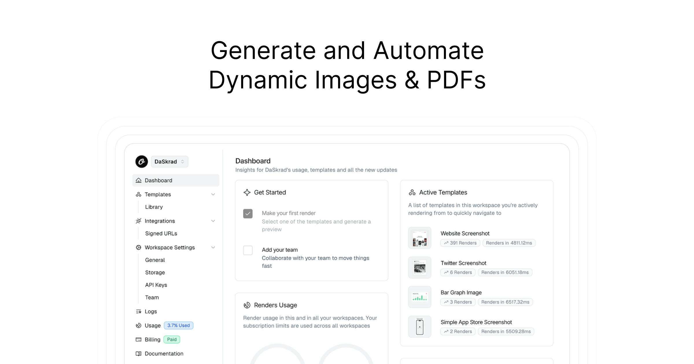Go to API Keys settings
Viewport: 694px width, 364px height.
tap(156, 285)
